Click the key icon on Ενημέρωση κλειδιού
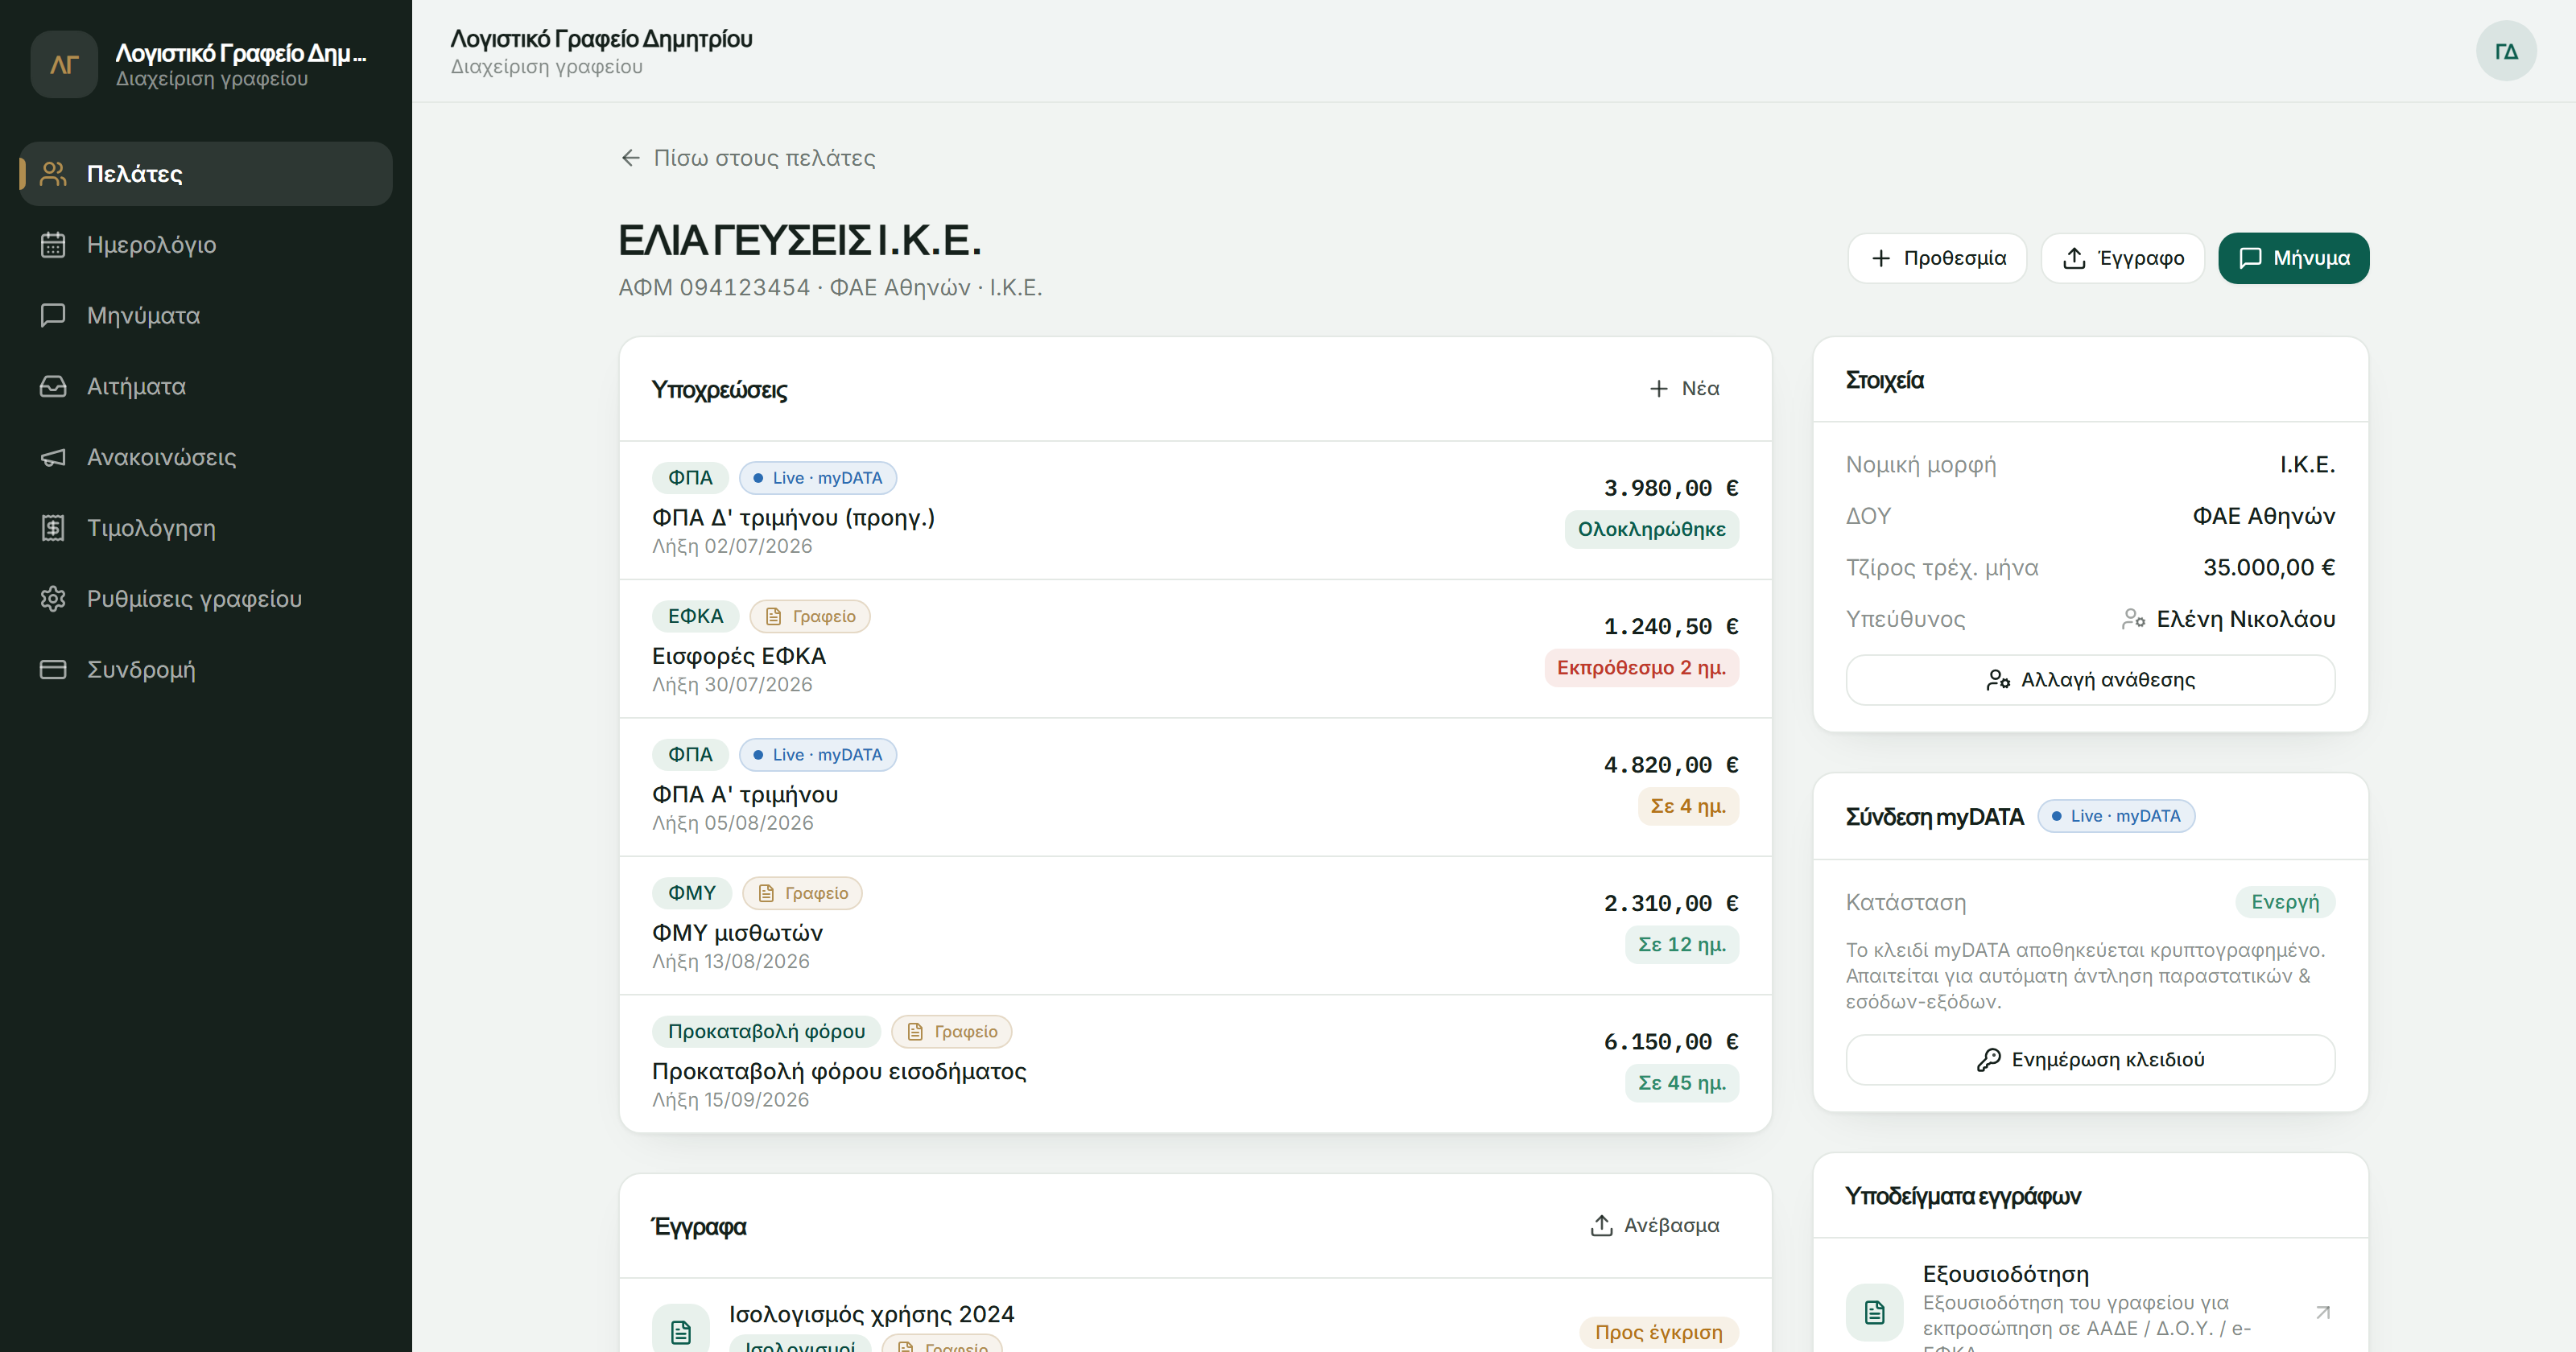This screenshot has height=1352, width=2576. point(1989,1060)
